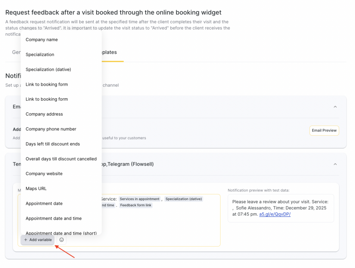This screenshot has height=268, width=355.
Task: Insert Appointment date and time variable
Action: 54,218
